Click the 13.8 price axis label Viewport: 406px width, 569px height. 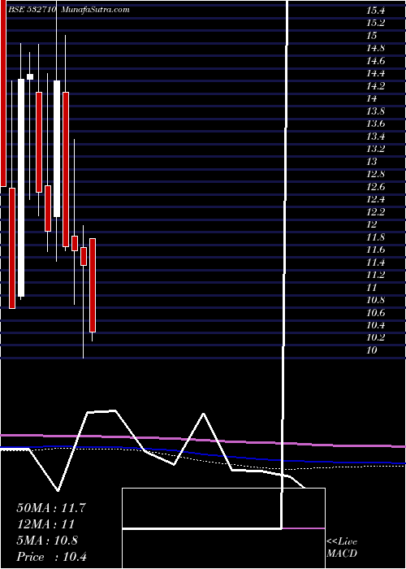375,111
